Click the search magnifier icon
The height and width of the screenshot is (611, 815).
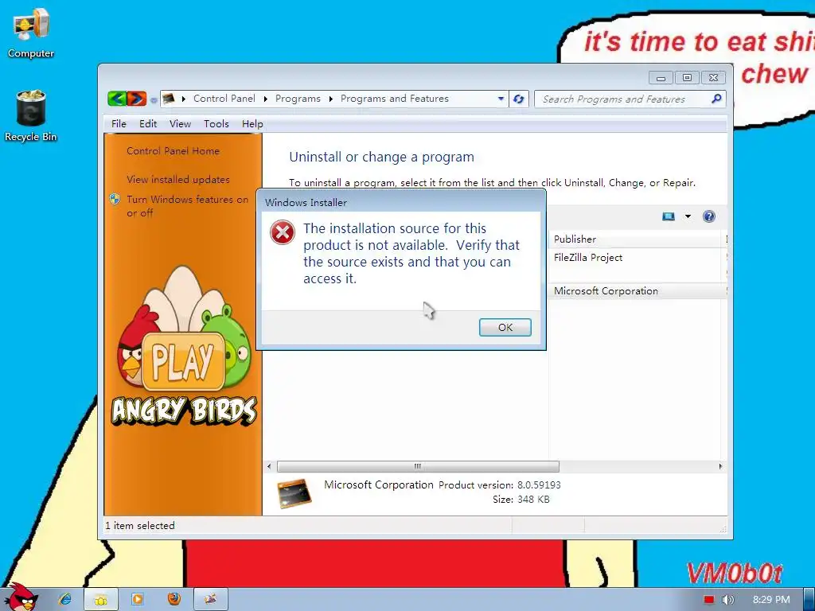pyautogui.click(x=716, y=99)
